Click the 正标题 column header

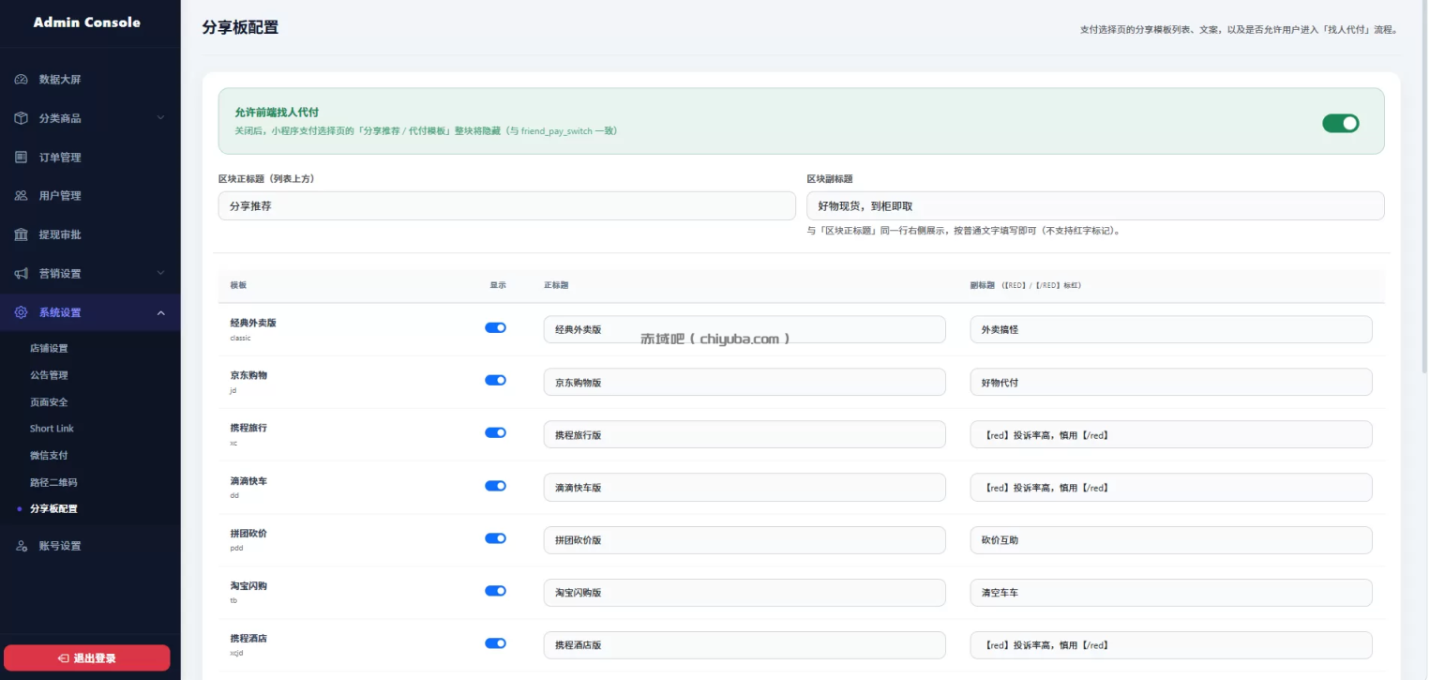pyautogui.click(x=557, y=285)
